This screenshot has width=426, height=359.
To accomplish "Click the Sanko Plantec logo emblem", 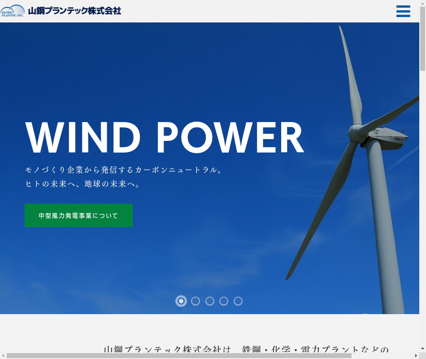I will coord(13,11).
